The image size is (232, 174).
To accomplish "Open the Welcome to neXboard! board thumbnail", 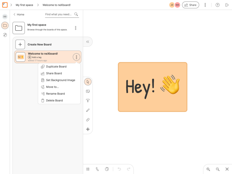I will (21, 57).
